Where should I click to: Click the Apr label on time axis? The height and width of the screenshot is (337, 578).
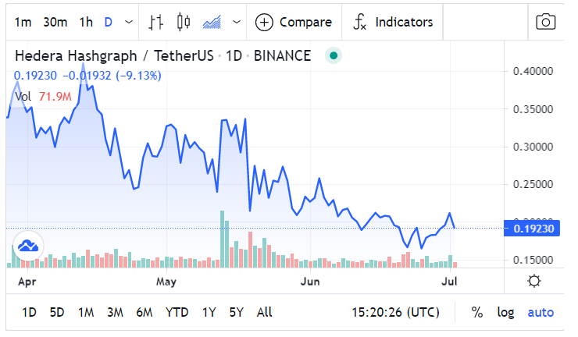[x=27, y=282]
